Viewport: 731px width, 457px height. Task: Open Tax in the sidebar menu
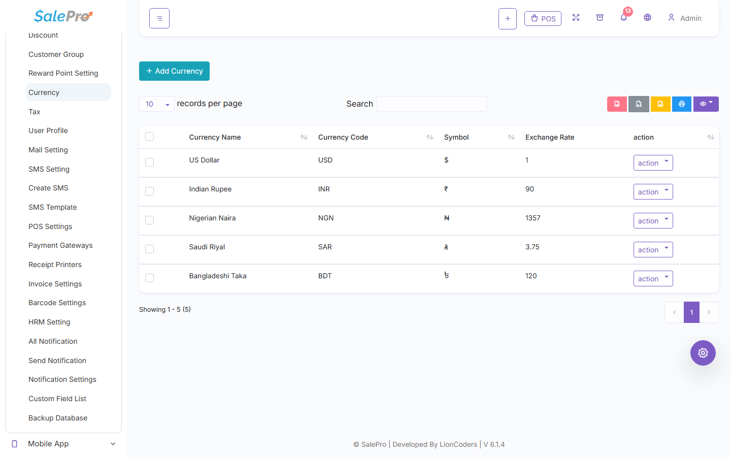coord(35,112)
